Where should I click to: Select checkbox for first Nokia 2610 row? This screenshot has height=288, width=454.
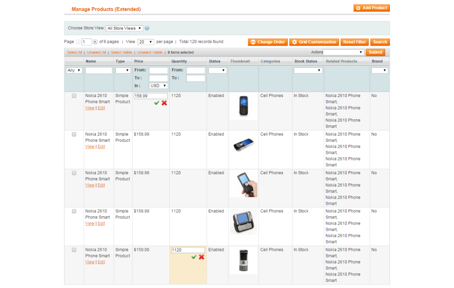(x=74, y=96)
